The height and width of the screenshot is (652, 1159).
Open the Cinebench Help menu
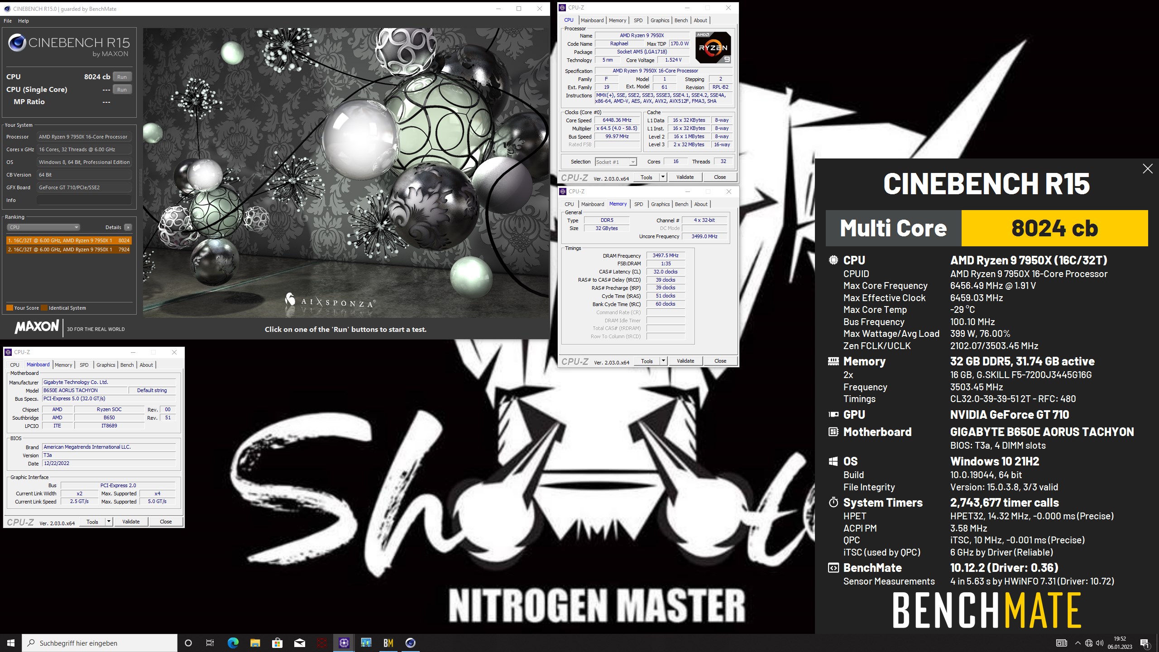click(x=24, y=21)
